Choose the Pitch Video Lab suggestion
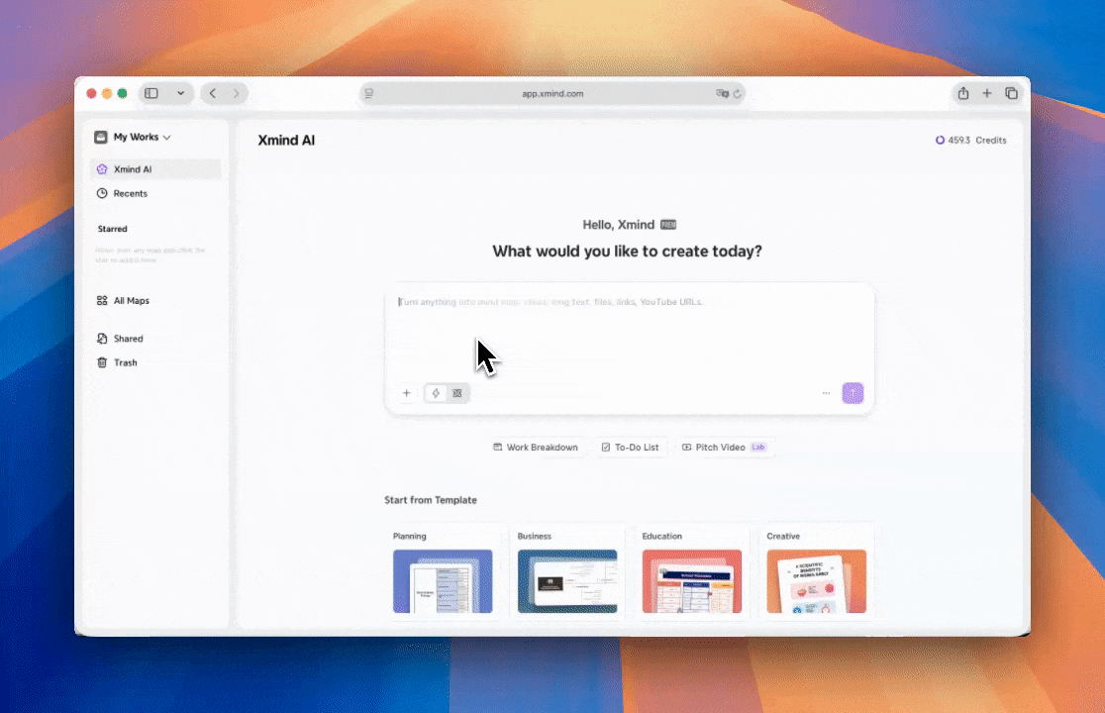1105x713 pixels. (725, 448)
